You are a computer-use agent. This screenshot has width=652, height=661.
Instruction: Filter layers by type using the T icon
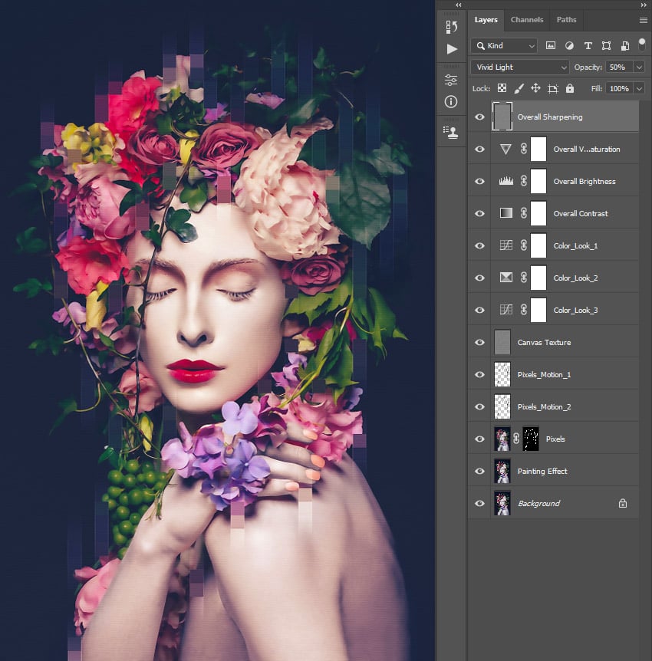point(588,46)
